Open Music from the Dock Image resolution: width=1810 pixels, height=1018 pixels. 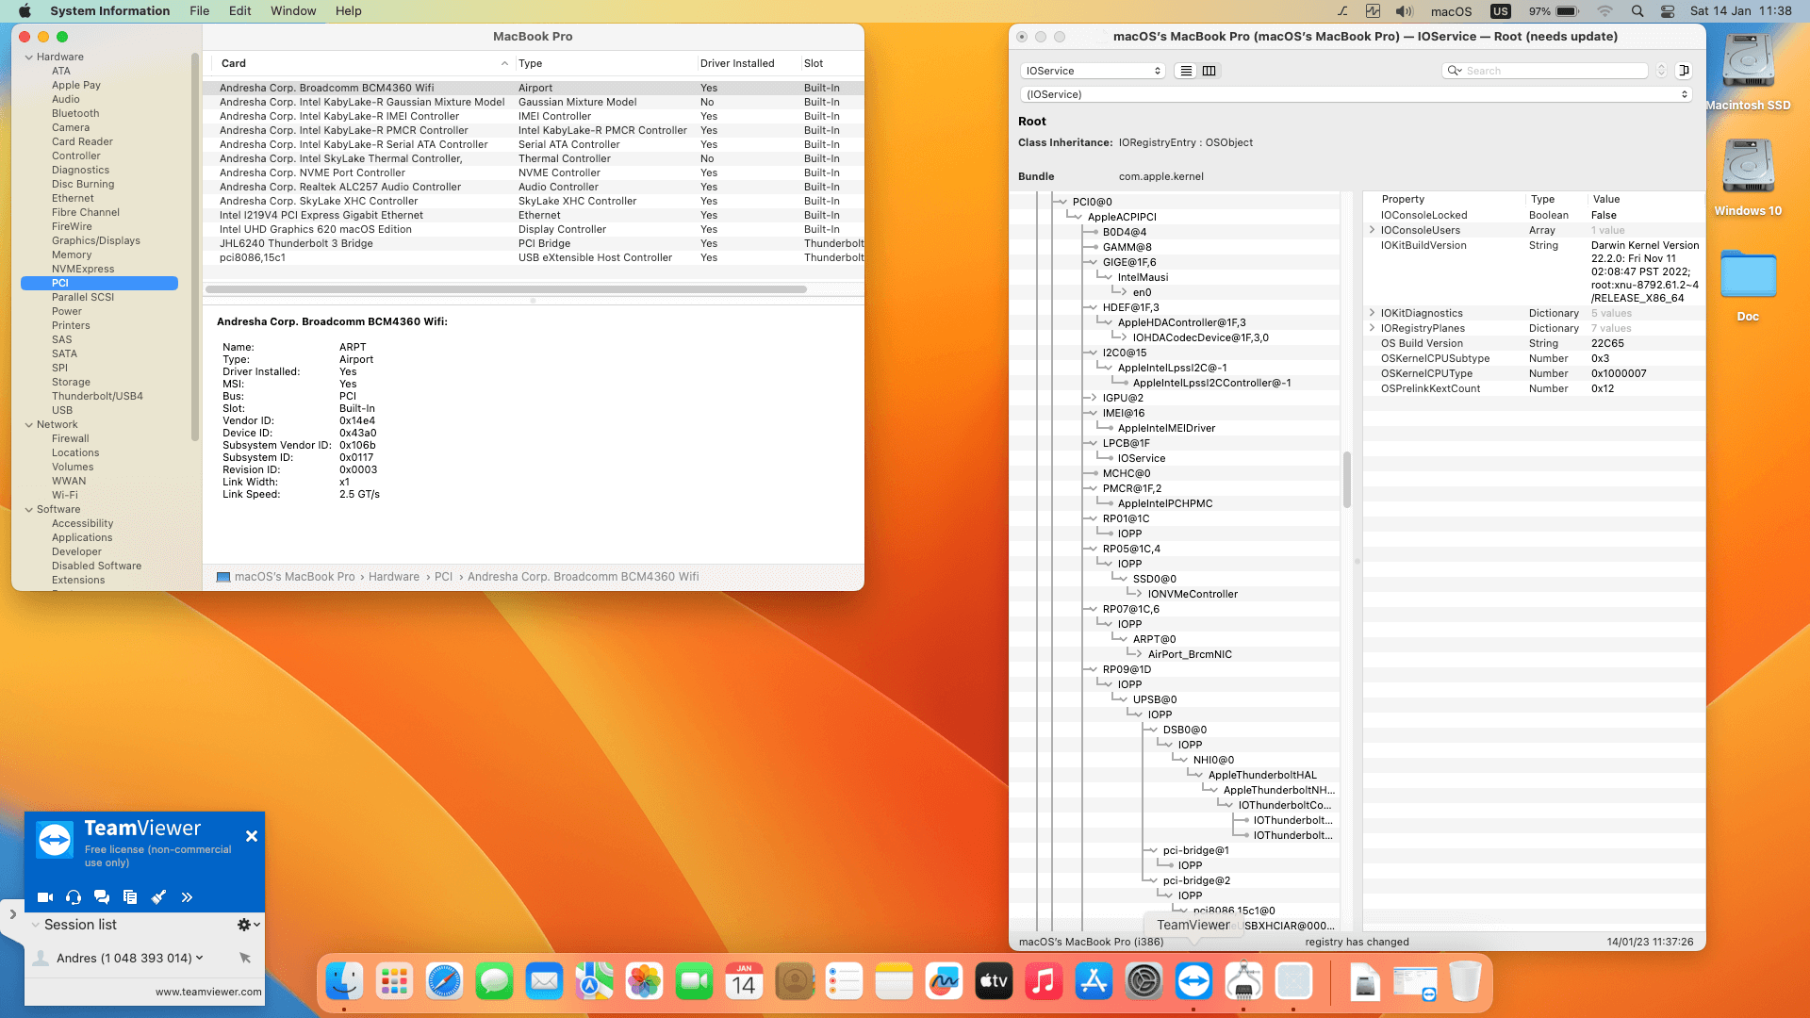pyautogui.click(x=1044, y=982)
